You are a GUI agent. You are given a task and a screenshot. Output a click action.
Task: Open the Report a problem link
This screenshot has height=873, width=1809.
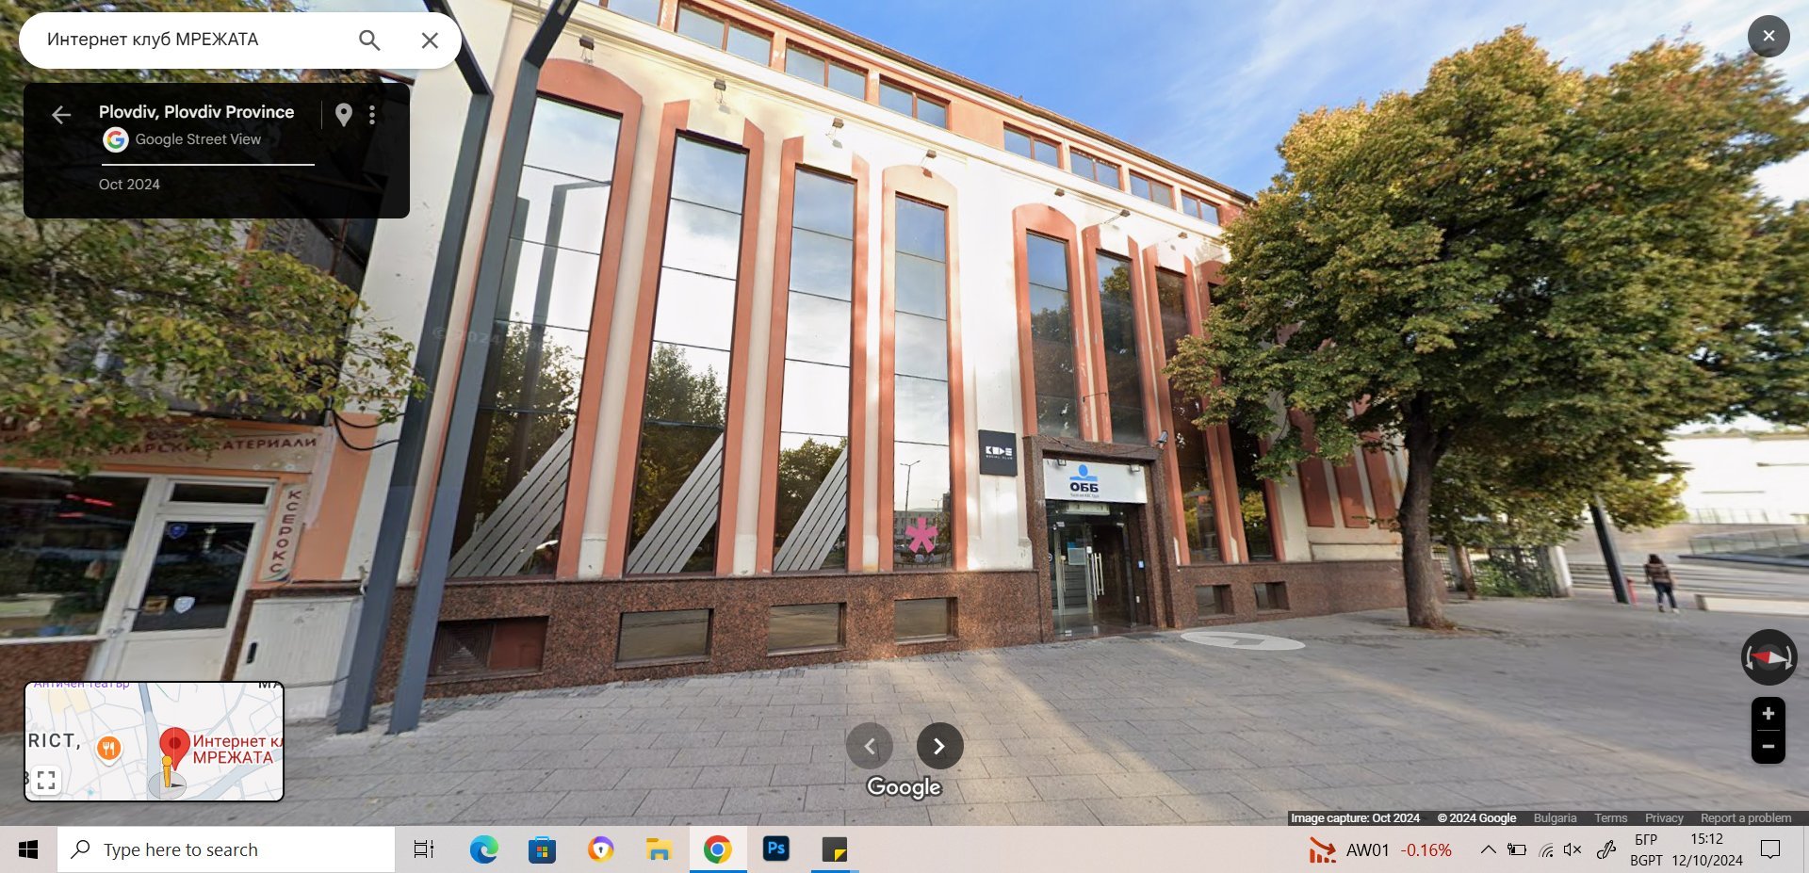1745,818
